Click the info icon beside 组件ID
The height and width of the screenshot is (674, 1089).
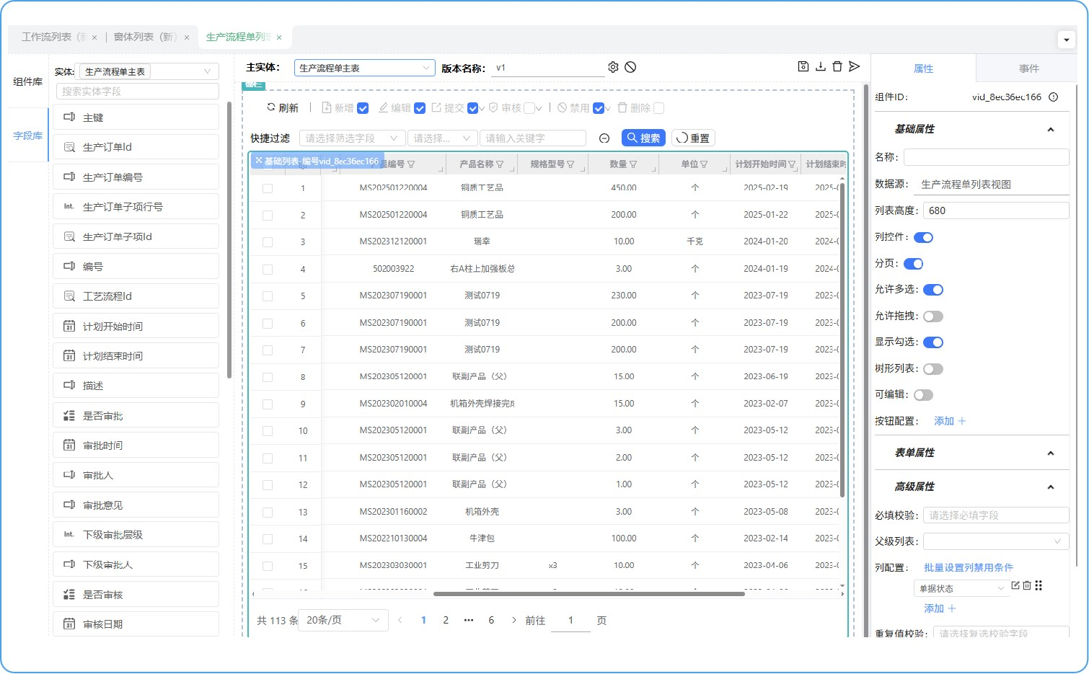[x=1054, y=97]
